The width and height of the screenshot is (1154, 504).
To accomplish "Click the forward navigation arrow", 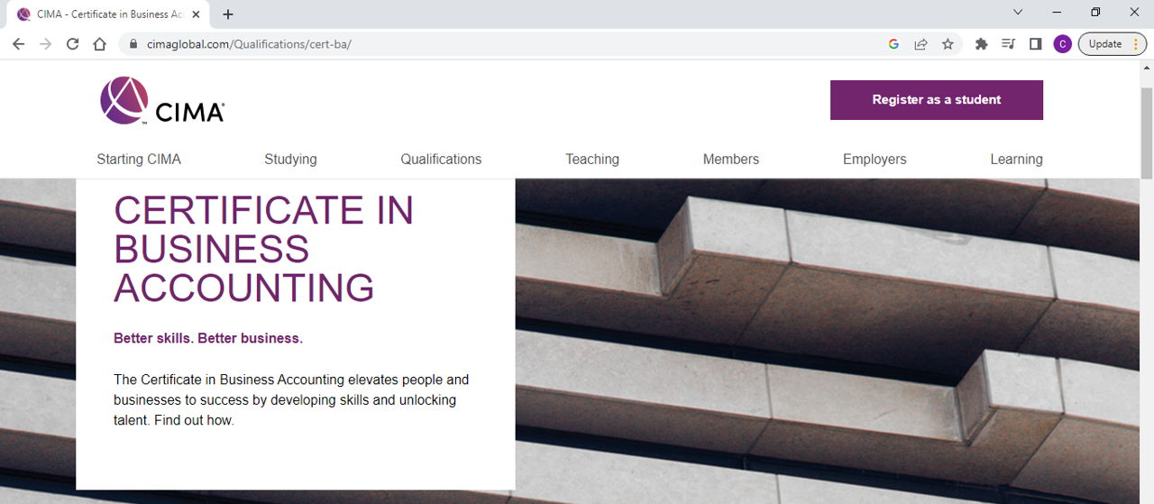I will [x=46, y=44].
